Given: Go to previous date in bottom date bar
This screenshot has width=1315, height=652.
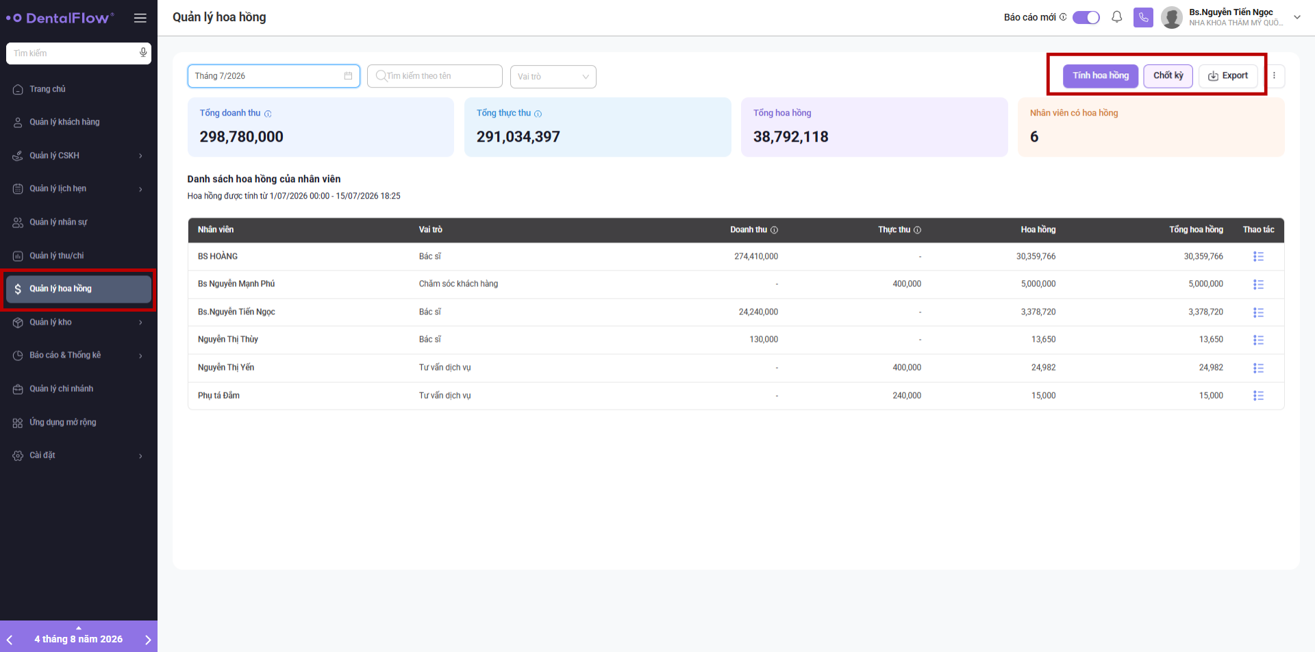Looking at the screenshot, I should 10,640.
